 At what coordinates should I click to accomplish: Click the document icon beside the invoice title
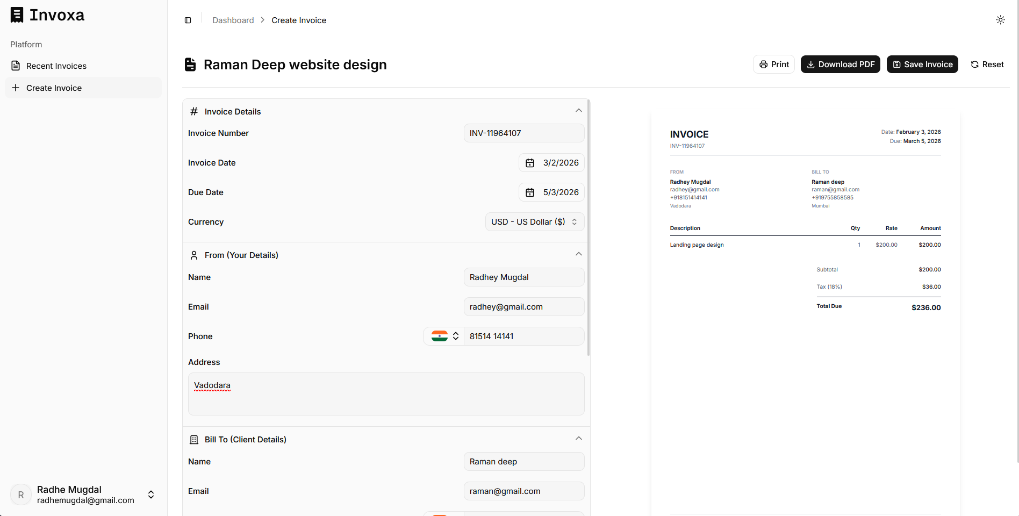(x=190, y=64)
